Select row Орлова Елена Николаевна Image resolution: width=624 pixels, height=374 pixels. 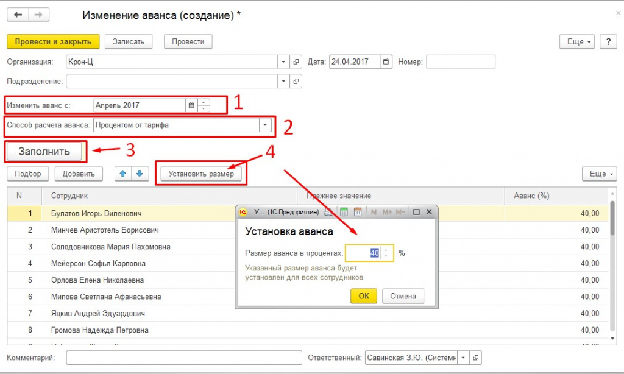coord(308,280)
